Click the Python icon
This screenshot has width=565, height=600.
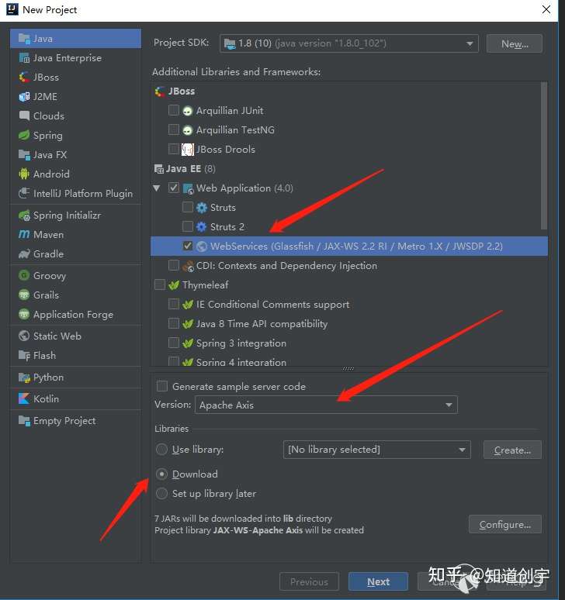click(x=24, y=377)
